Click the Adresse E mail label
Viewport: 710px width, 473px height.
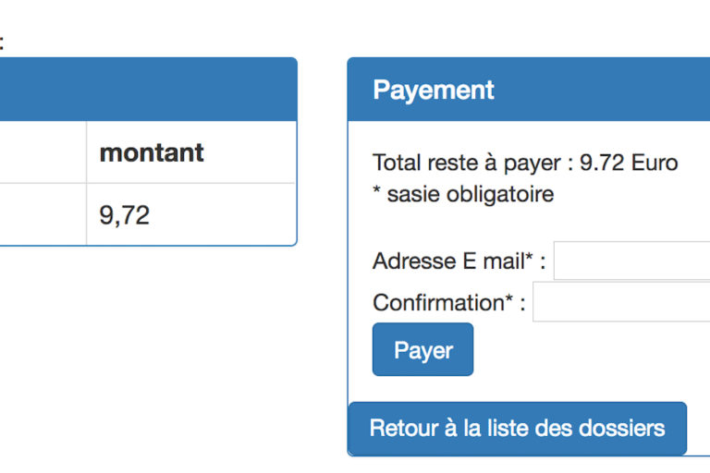[x=447, y=261]
